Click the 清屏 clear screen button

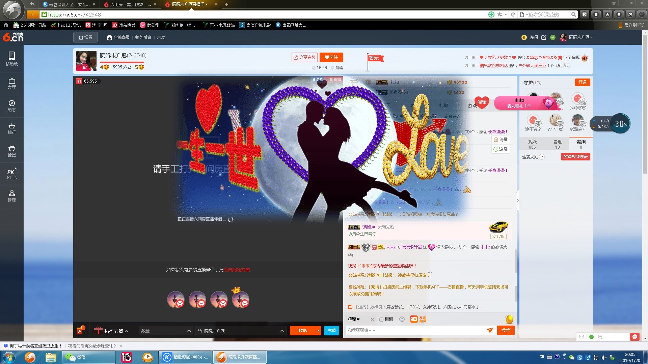pos(501,139)
